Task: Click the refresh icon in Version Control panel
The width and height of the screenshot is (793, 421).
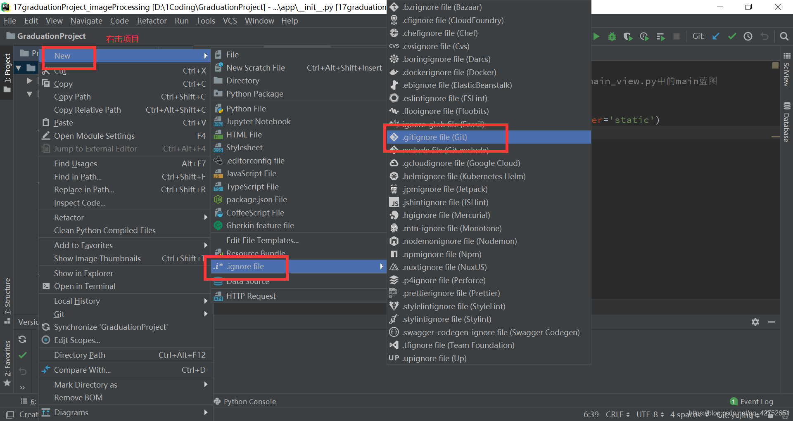Action: (x=23, y=339)
